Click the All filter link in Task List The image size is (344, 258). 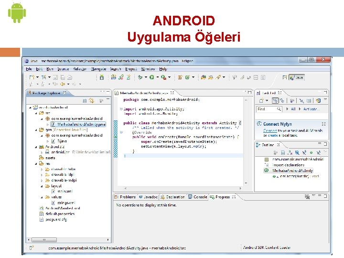pyautogui.click(x=293, y=109)
